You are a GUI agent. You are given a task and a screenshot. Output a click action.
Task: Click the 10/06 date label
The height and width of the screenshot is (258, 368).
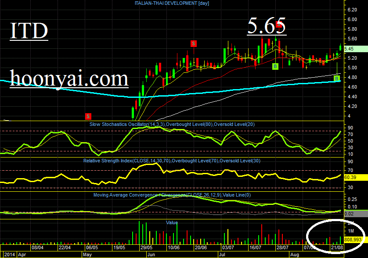coord(173,247)
